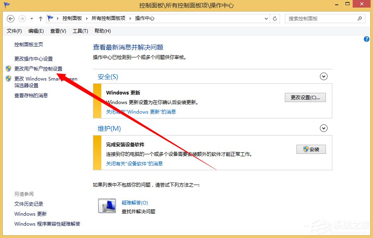
Task: Click the refresh icon in the address bar
Action: 275,18
